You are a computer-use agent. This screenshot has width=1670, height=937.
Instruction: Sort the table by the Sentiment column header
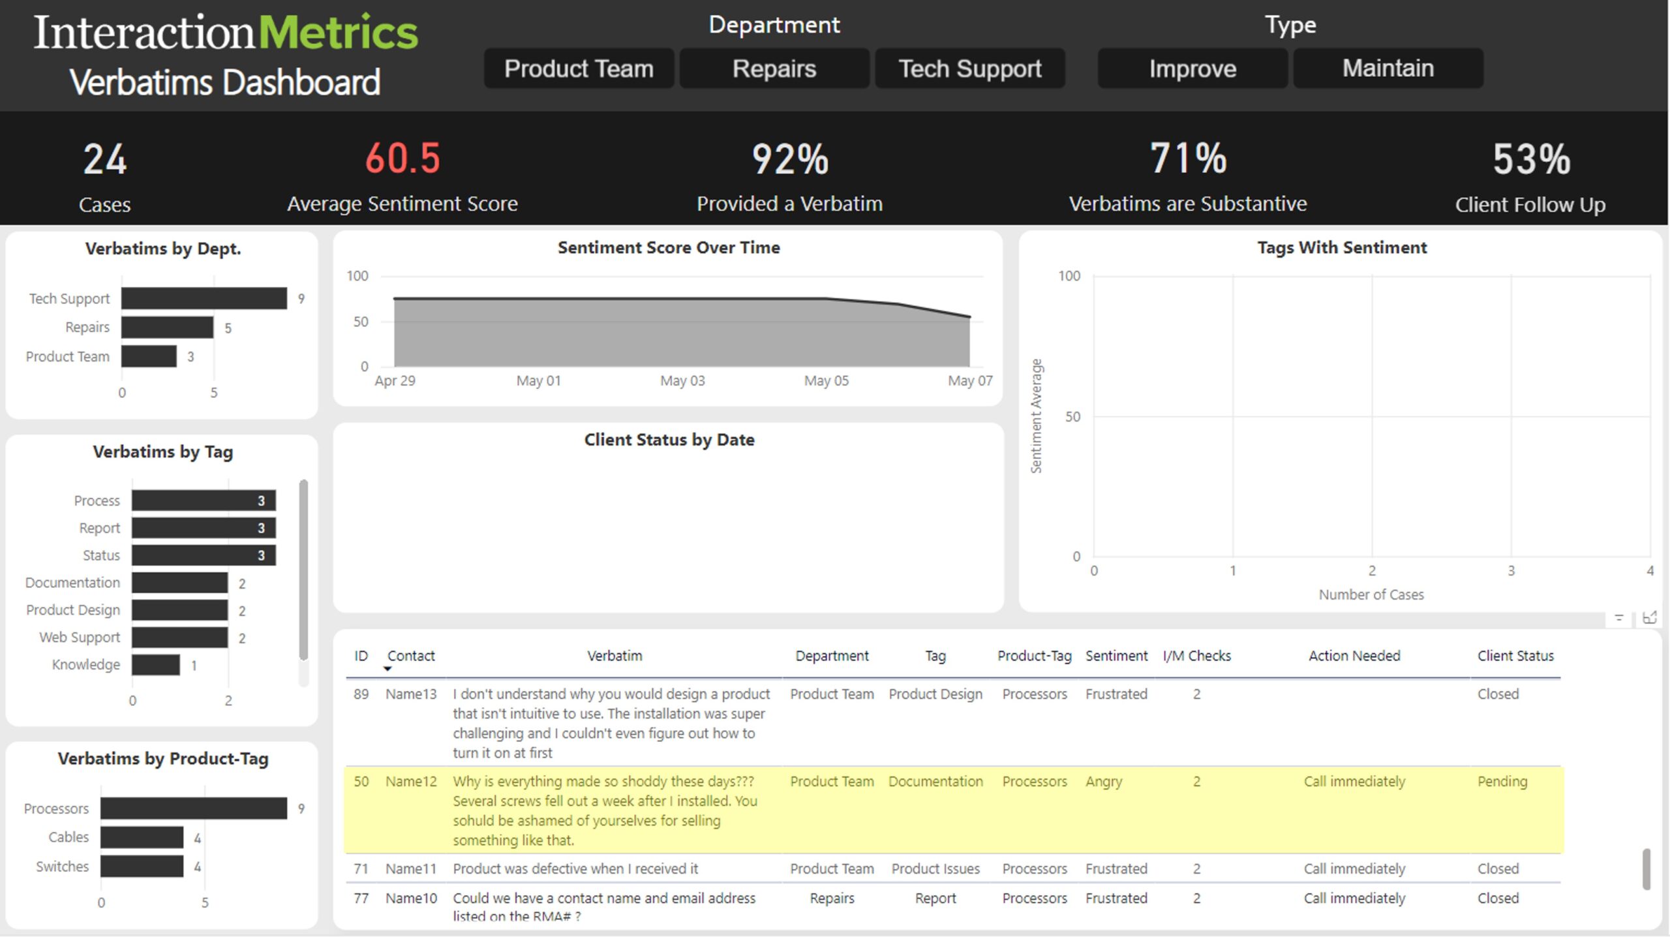pos(1117,656)
